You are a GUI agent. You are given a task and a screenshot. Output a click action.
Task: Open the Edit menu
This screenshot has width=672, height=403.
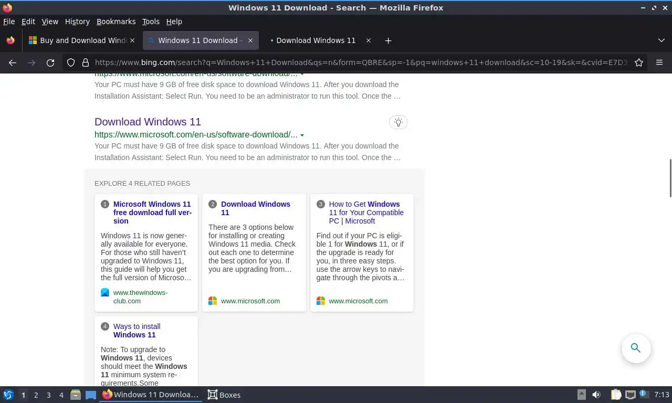[x=28, y=22]
